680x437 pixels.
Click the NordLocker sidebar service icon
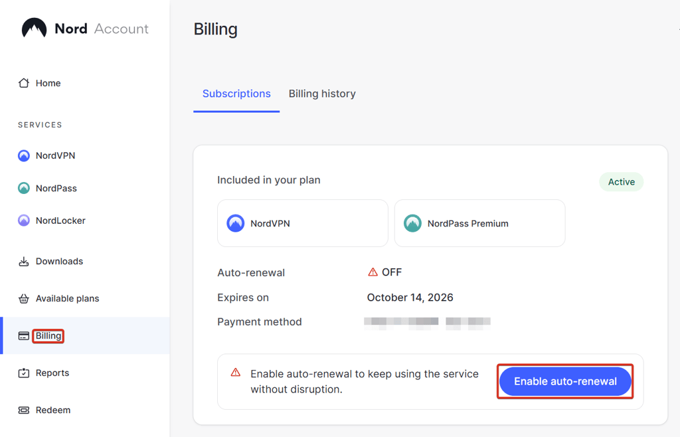click(x=24, y=220)
